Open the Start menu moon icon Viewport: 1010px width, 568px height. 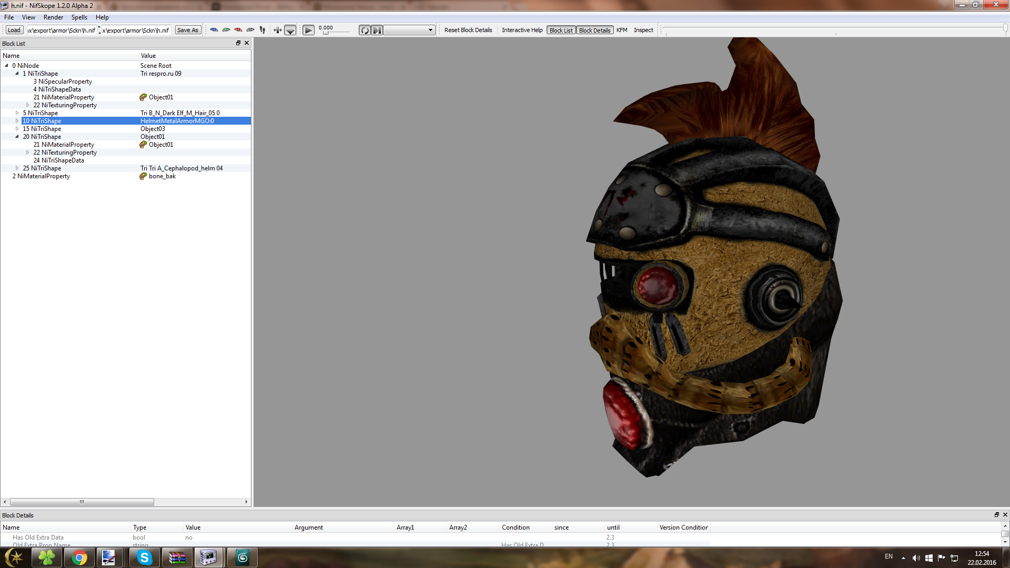click(x=14, y=557)
